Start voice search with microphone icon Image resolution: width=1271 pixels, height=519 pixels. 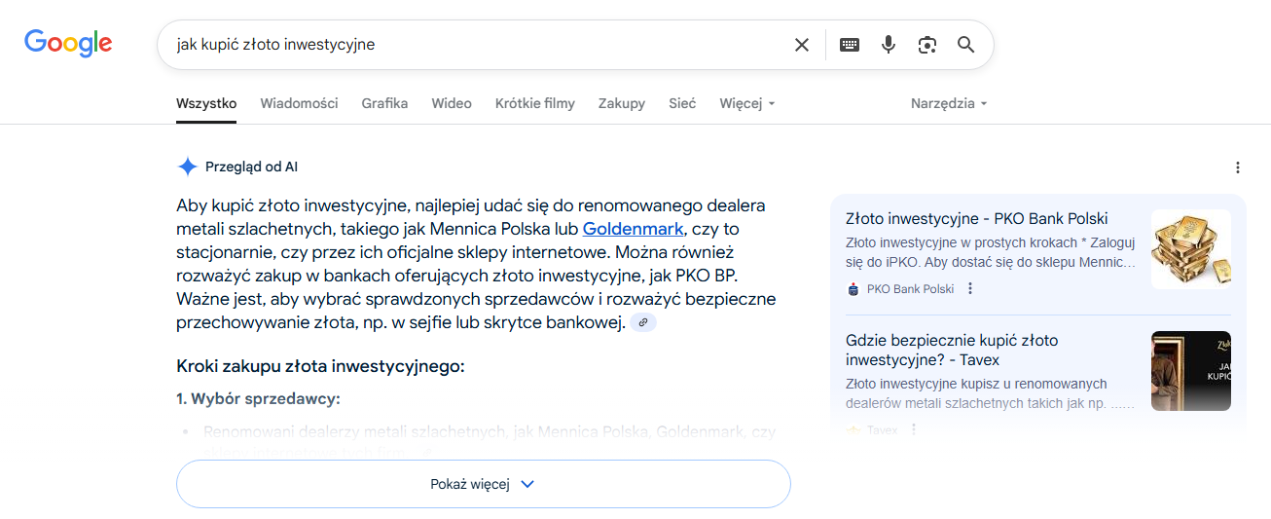point(888,45)
